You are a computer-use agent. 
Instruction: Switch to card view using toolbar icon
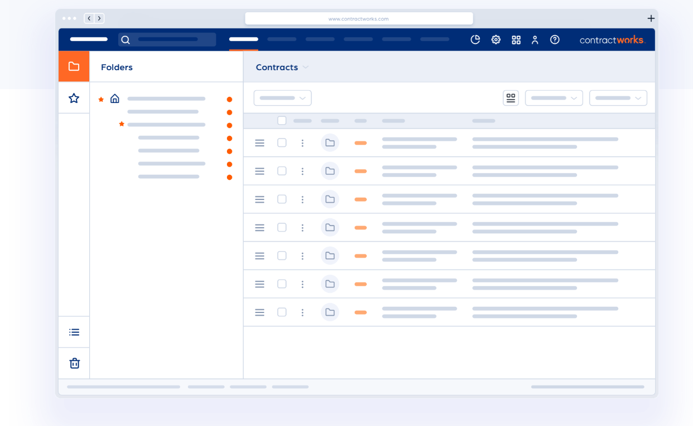(510, 97)
